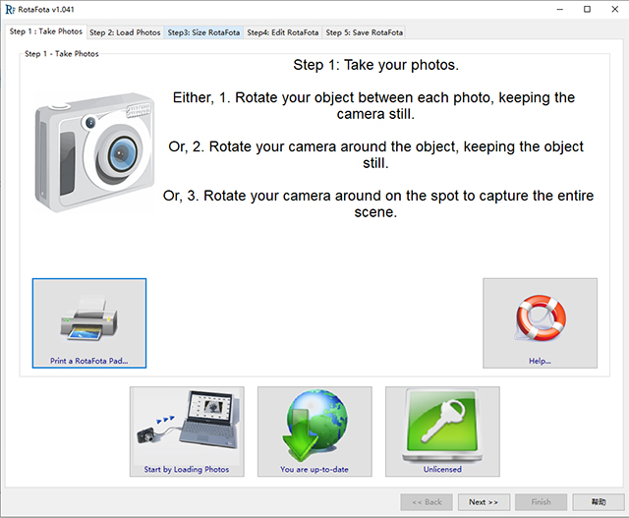This screenshot has width=629, height=518.
Task: Click the Step 1: Take your photos heading
Action: (x=375, y=65)
